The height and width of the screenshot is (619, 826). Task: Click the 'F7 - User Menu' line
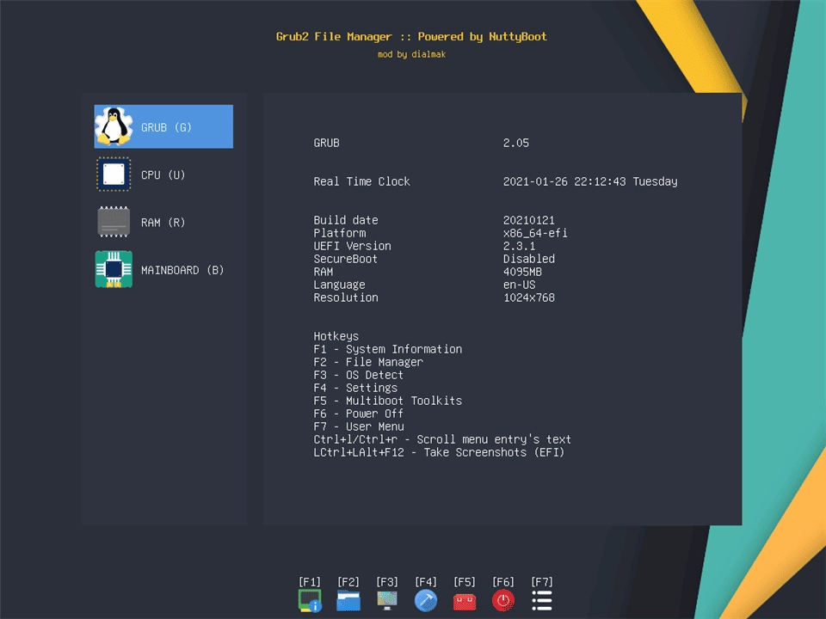tap(358, 426)
